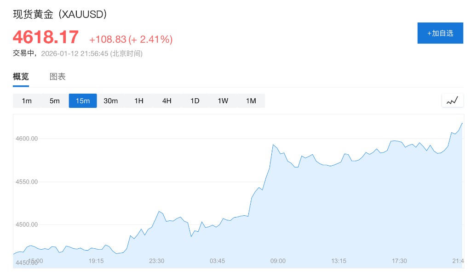Click the 23:30 time axis label
Image resolution: width=471 pixels, height=274 pixels.
156,261
